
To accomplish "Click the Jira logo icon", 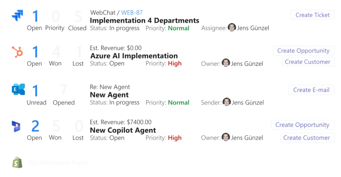I will [x=17, y=16].
